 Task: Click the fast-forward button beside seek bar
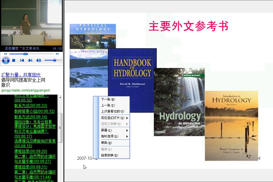tap(57, 54)
